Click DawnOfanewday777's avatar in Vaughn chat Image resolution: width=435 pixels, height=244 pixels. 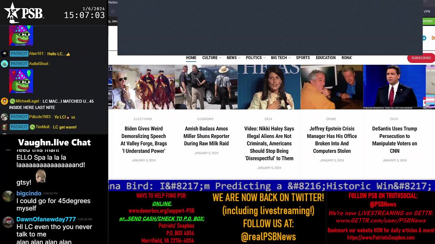[8, 222]
